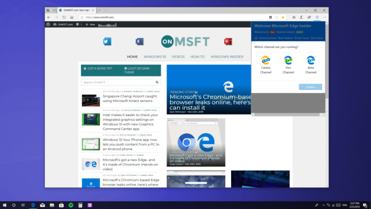
Task: Click the yellow favorites star in address bar
Action: (283, 17)
